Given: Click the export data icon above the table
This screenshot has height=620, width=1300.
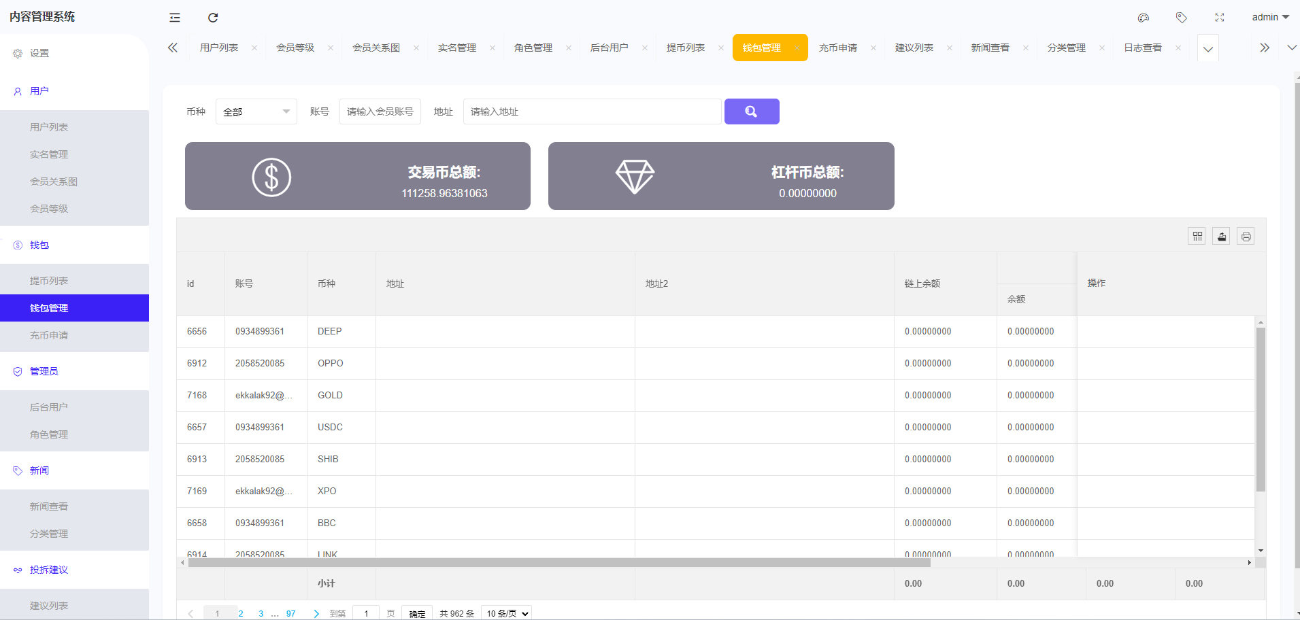Looking at the screenshot, I should (x=1221, y=236).
